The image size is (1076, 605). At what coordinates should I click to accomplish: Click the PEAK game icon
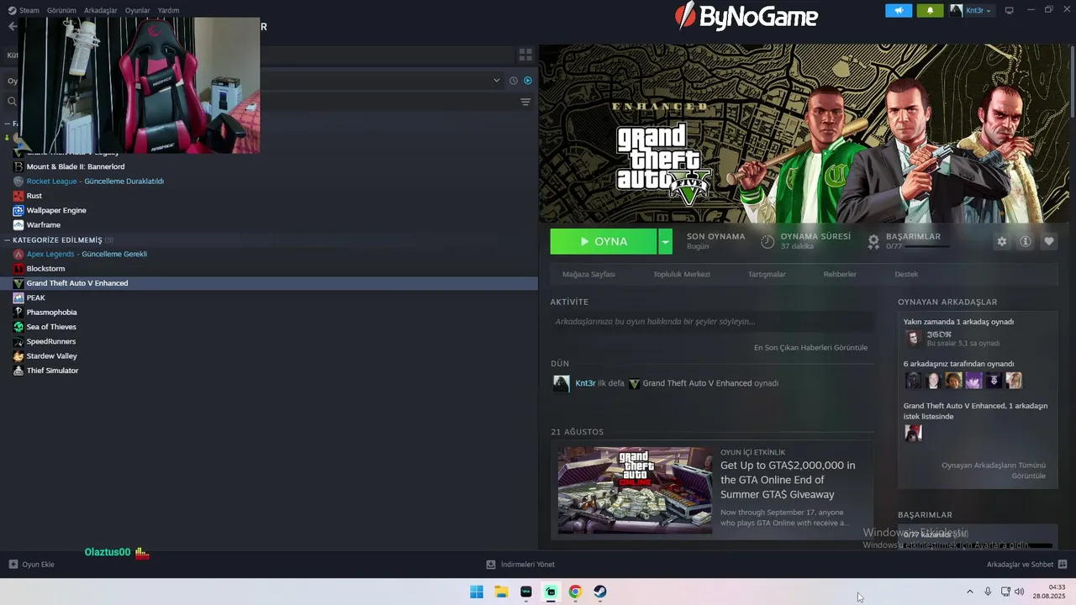pos(18,297)
